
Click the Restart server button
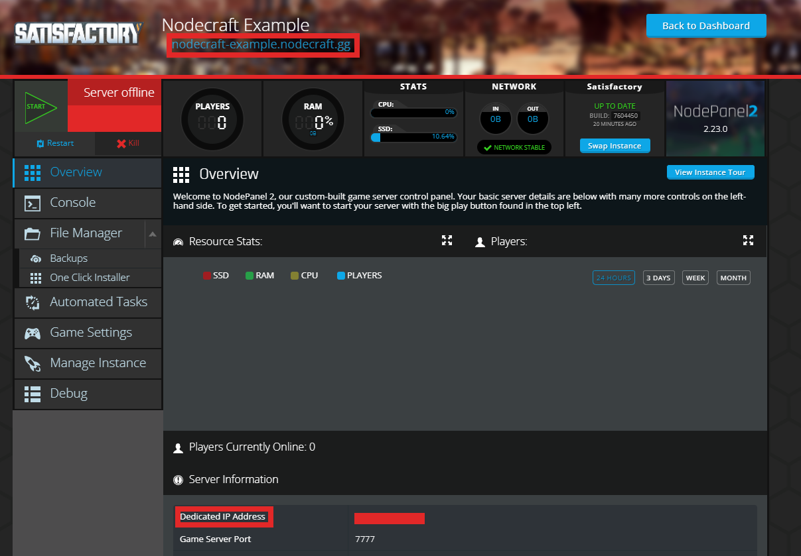pyautogui.click(x=54, y=143)
